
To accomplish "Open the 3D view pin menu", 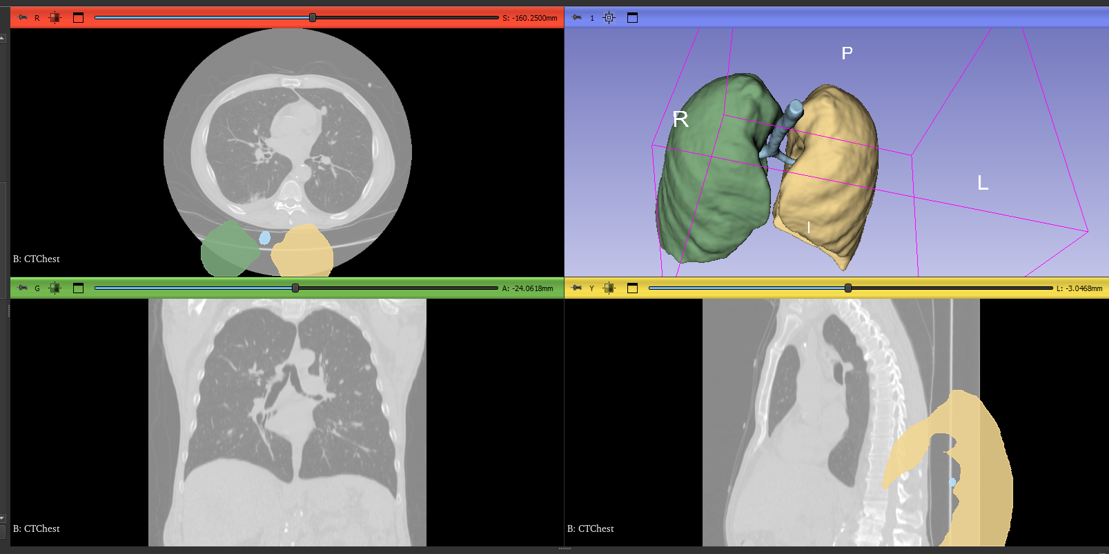I will pyautogui.click(x=577, y=18).
